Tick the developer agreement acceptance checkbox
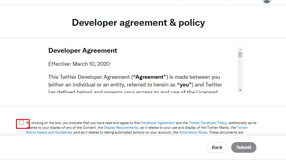The width and height of the screenshot is (286, 164). [x=22, y=123]
